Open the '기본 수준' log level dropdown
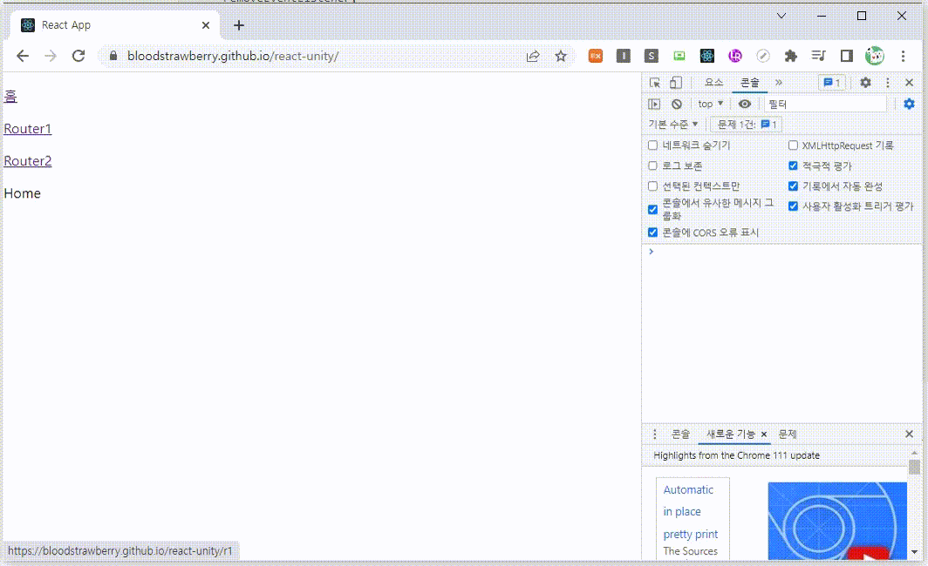The height and width of the screenshot is (566, 928). (x=673, y=124)
